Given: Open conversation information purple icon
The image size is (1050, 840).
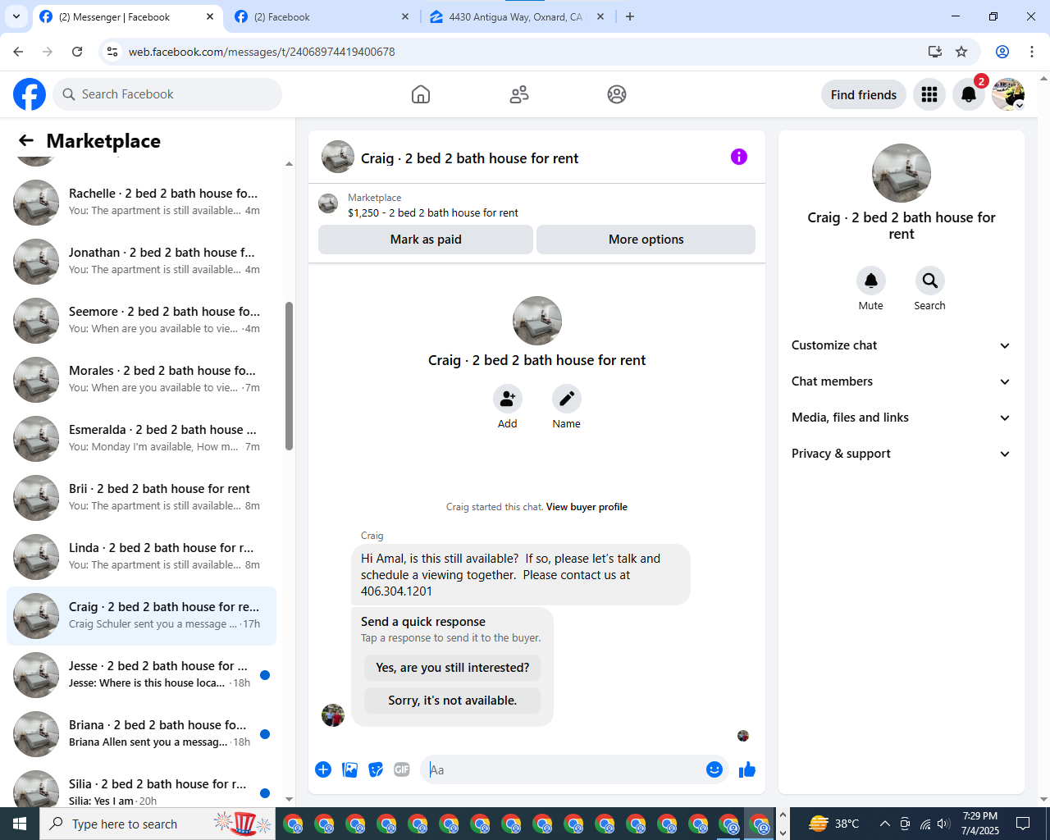Looking at the screenshot, I should [739, 157].
